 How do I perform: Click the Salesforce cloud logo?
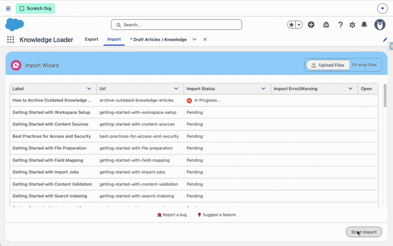pyautogui.click(x=15, y=25)
